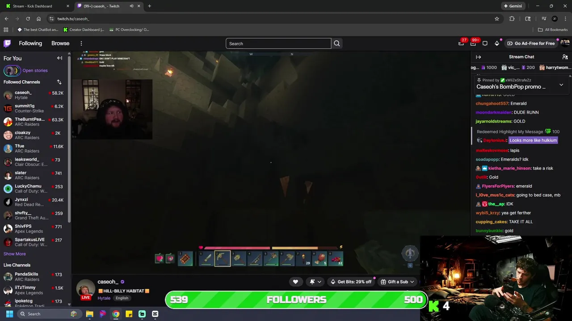Go to Chrome home page icon

tap(39, 19)
